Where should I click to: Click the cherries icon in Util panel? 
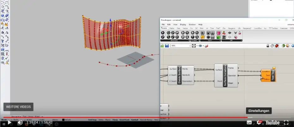tap(224, 33)
